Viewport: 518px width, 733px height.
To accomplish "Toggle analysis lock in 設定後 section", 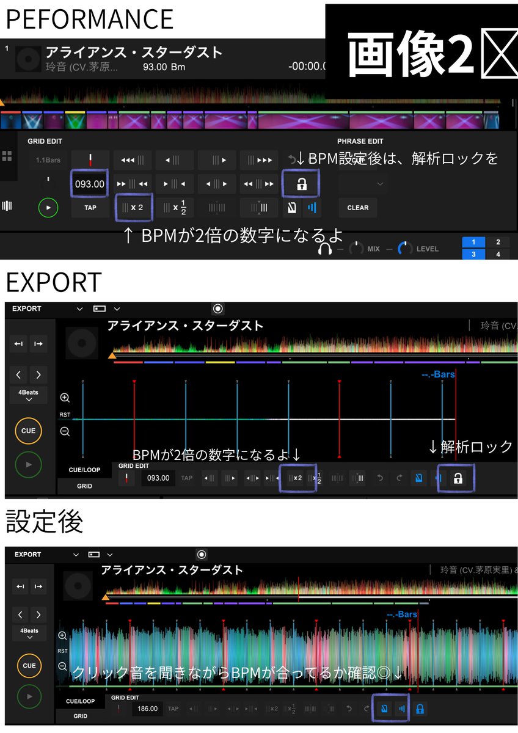I will click(x=420, y=709).
